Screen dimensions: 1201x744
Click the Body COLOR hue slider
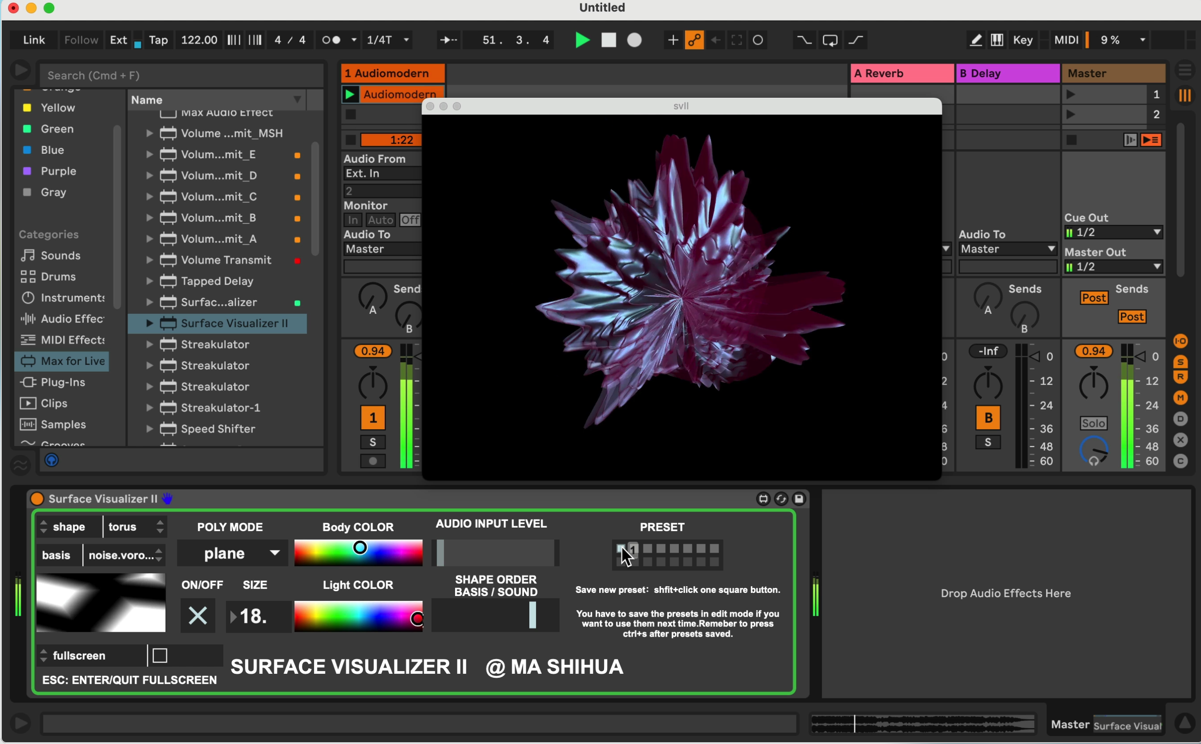pyautogui.click(x=358, y=552)
